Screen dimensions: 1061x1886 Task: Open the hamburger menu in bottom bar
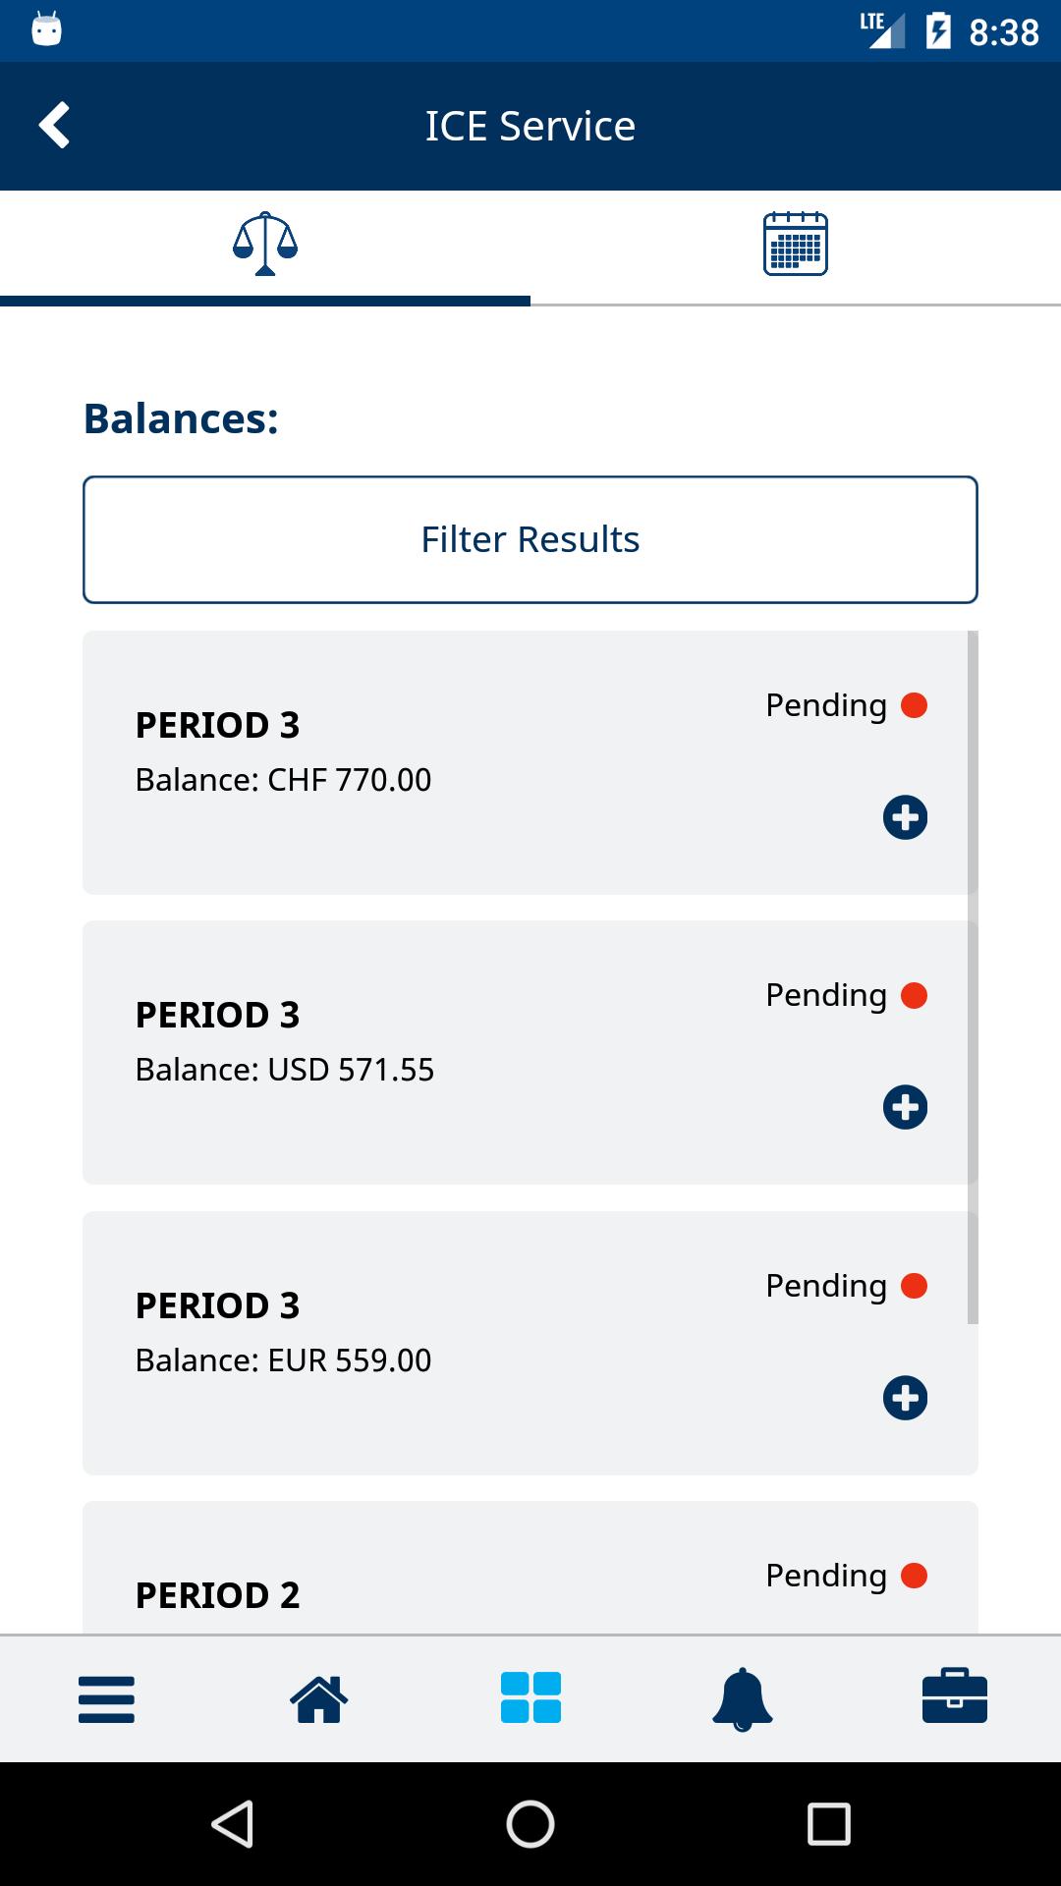(106, 1698)
